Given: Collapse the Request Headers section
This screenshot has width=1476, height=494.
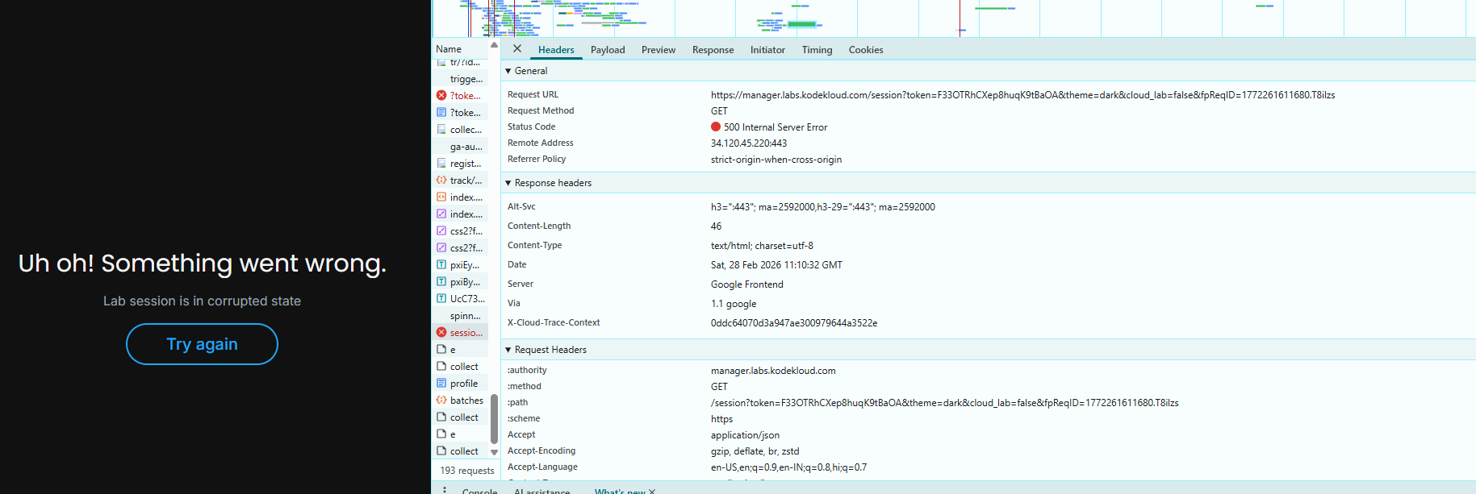Looking at the screenshot, I should click(508, 350).
